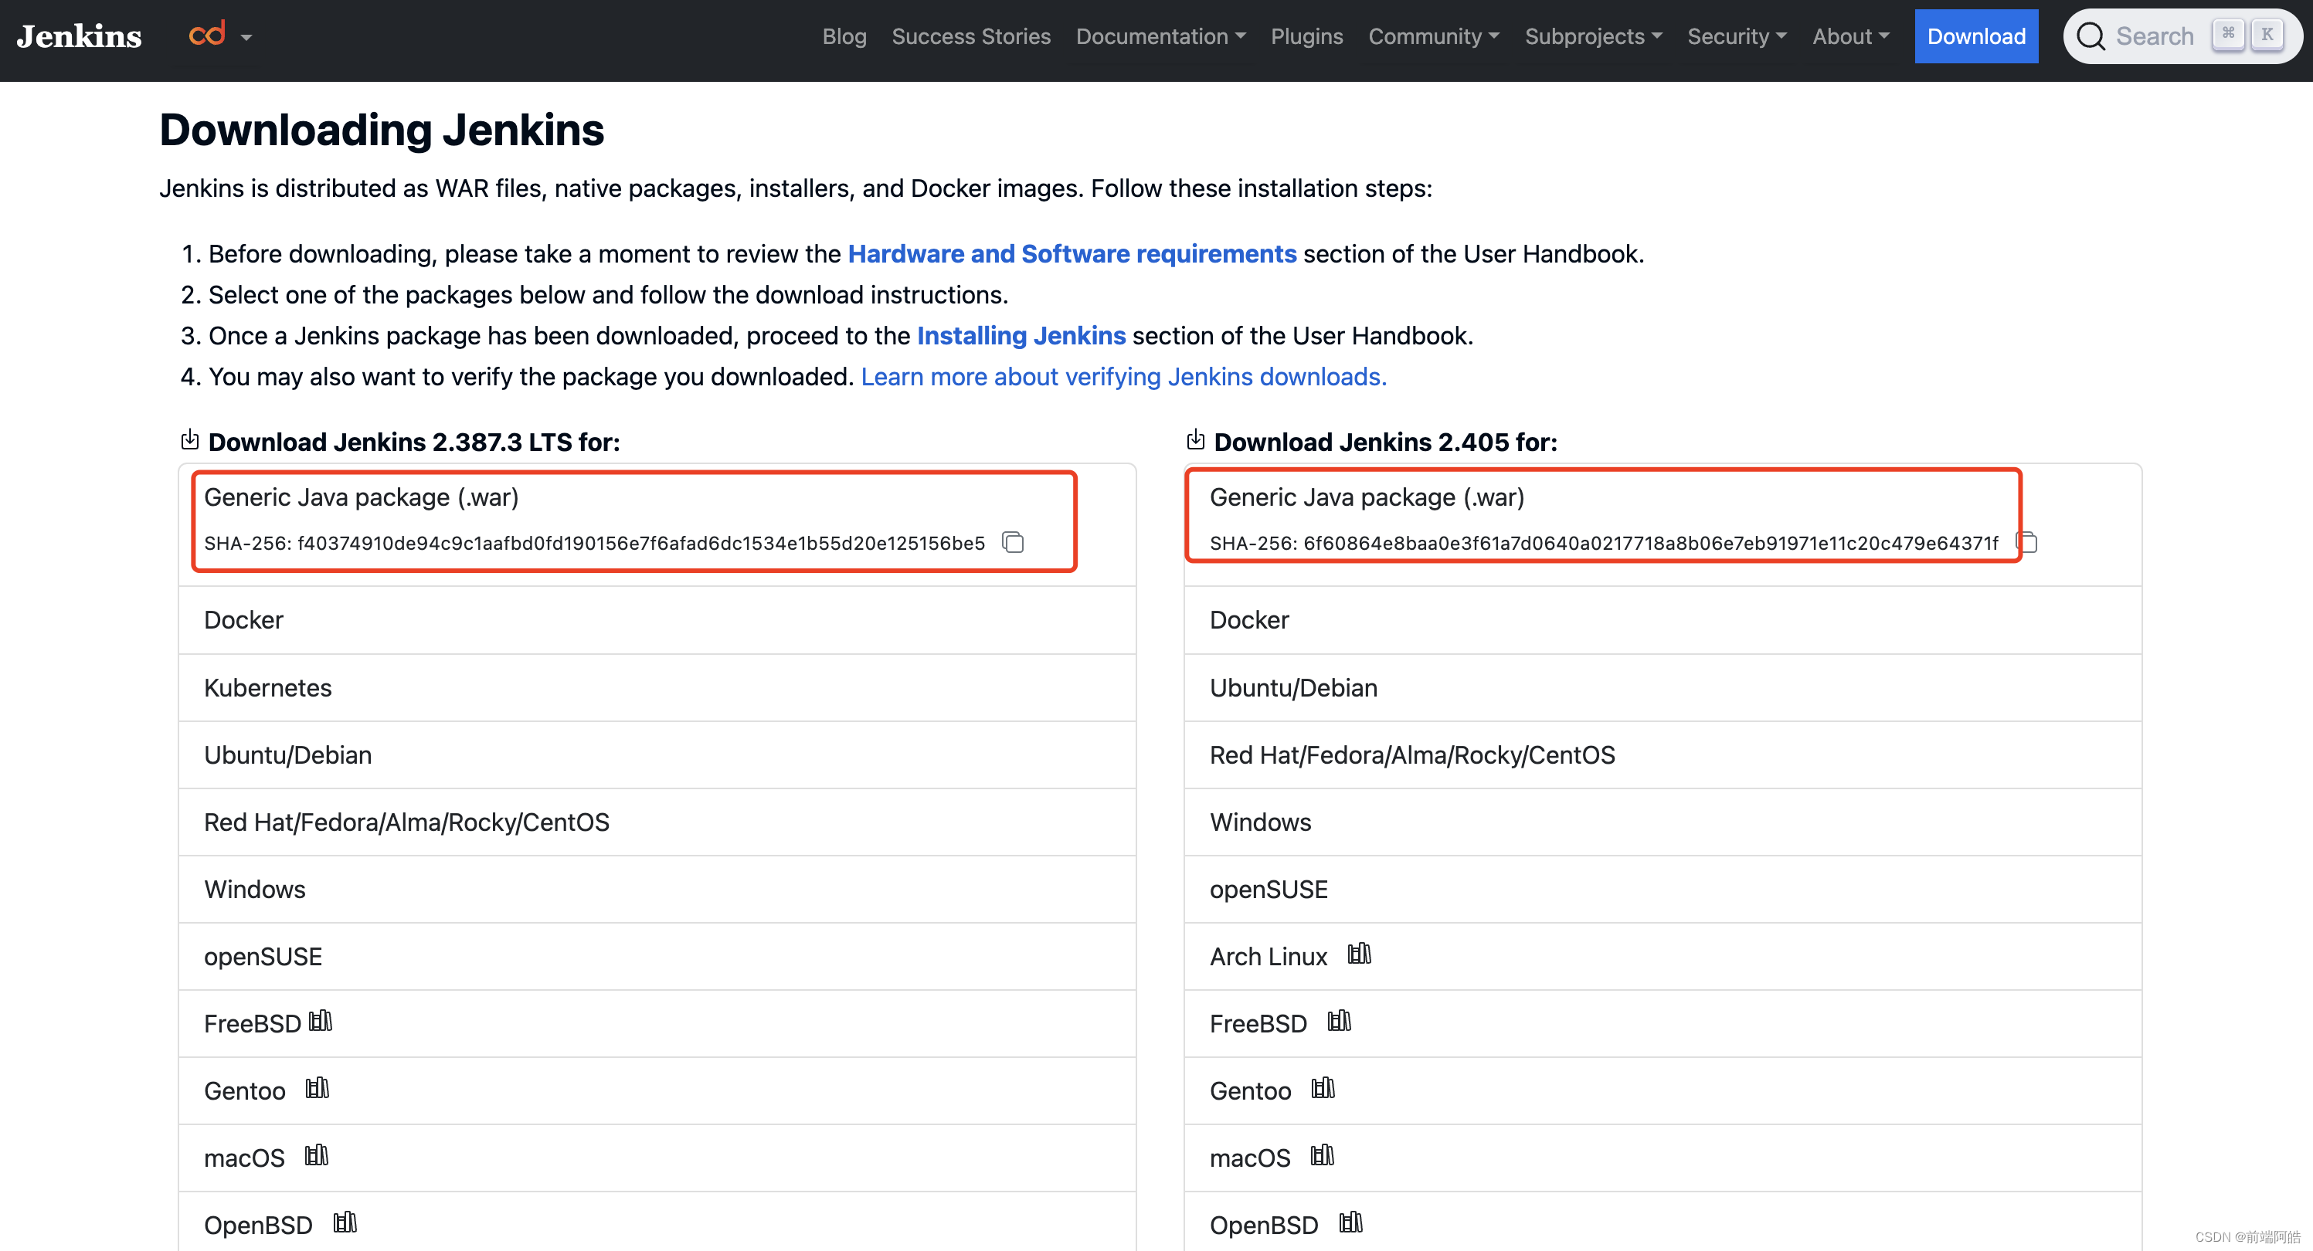2313x1251 pixels.
Task: Select Red Hat/Fedora/Alma/Rocky/CentOS under LTS
Action: 657,822
